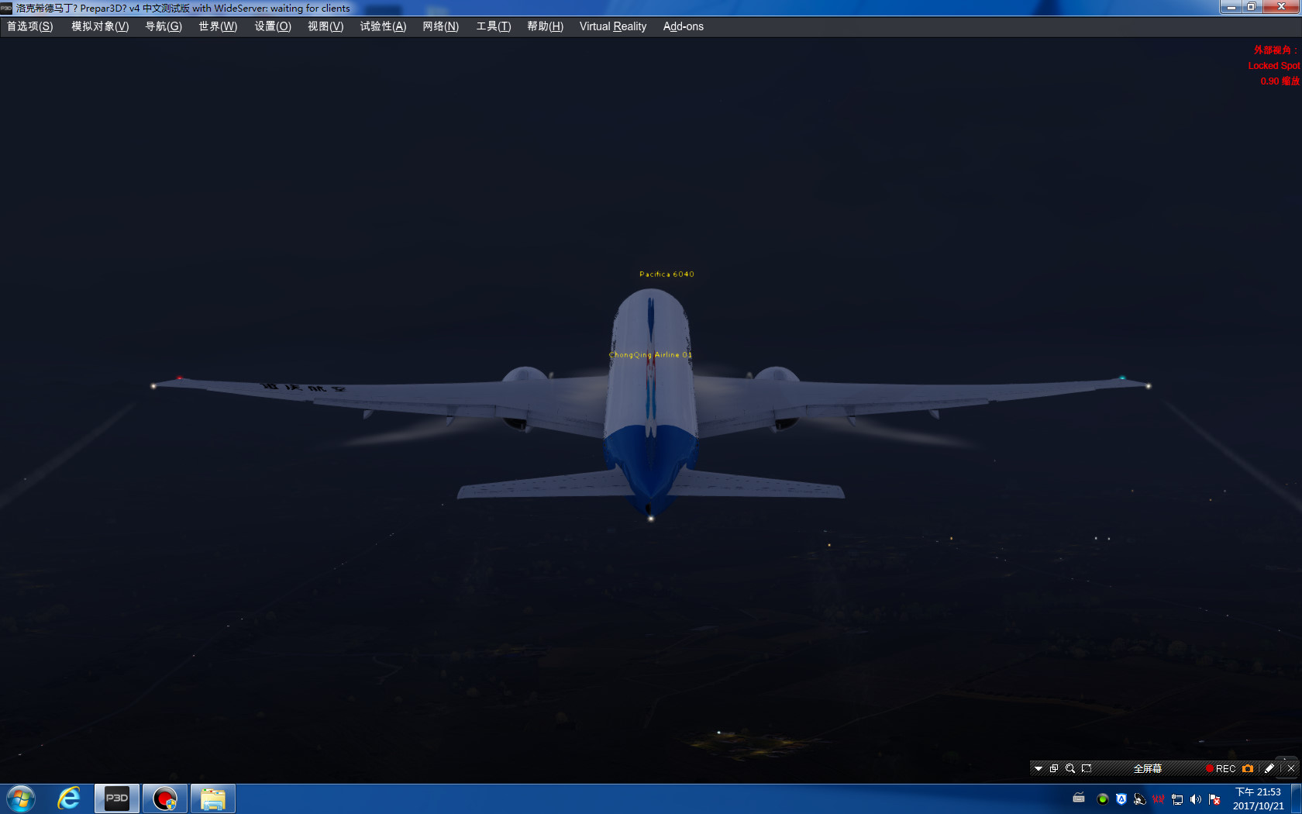
Task: Click the recorder magnifier icon
Action: pos(1070,769)
